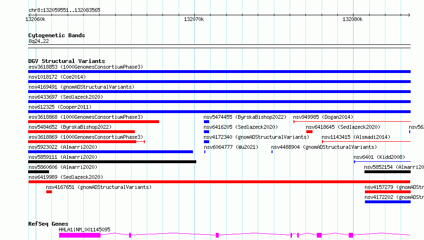Select nsv6064777 (Wu2021) label
Image resolution: width=424 pixels, height=240 pixels.
[x=231, y=147]
